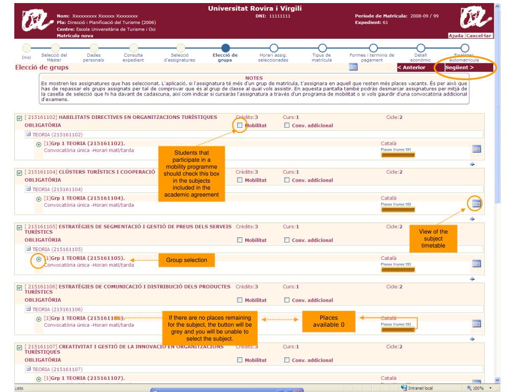Collapse TEORIA (215161106) section
Screen dimensions: 523x392
tap(29, 309)
